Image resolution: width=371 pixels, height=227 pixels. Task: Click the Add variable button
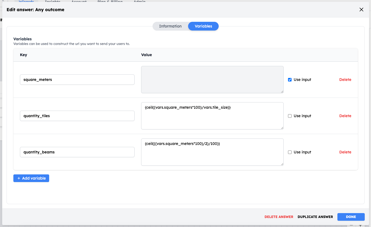31,178
